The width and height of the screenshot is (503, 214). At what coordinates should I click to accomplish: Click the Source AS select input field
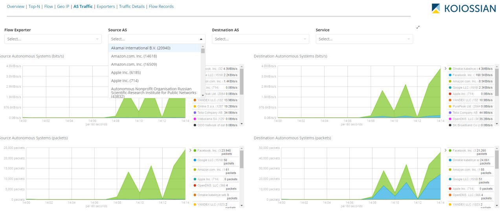tap(156, 39)
